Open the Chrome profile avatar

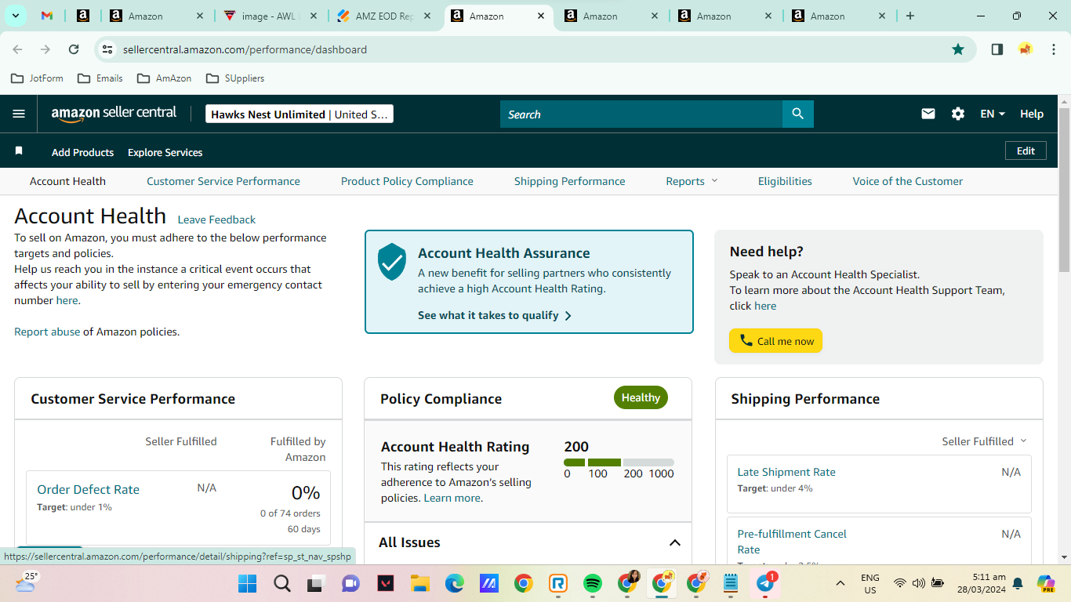(1026, 49)
